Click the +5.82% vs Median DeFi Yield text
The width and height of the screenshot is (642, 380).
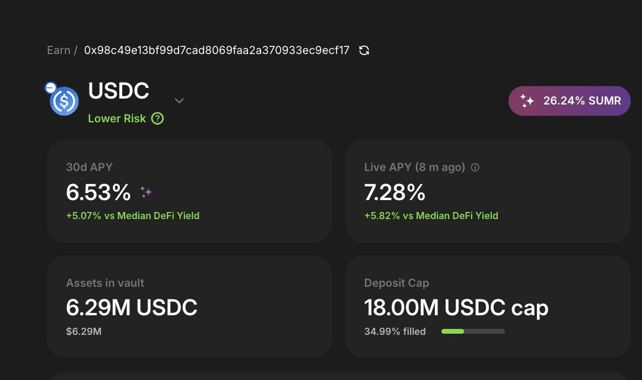click(x=431, y=216)
